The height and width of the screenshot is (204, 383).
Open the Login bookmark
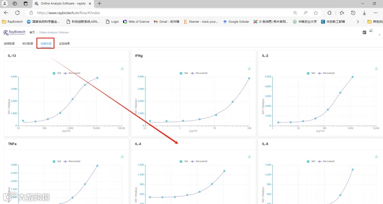[x=112, y=22]
